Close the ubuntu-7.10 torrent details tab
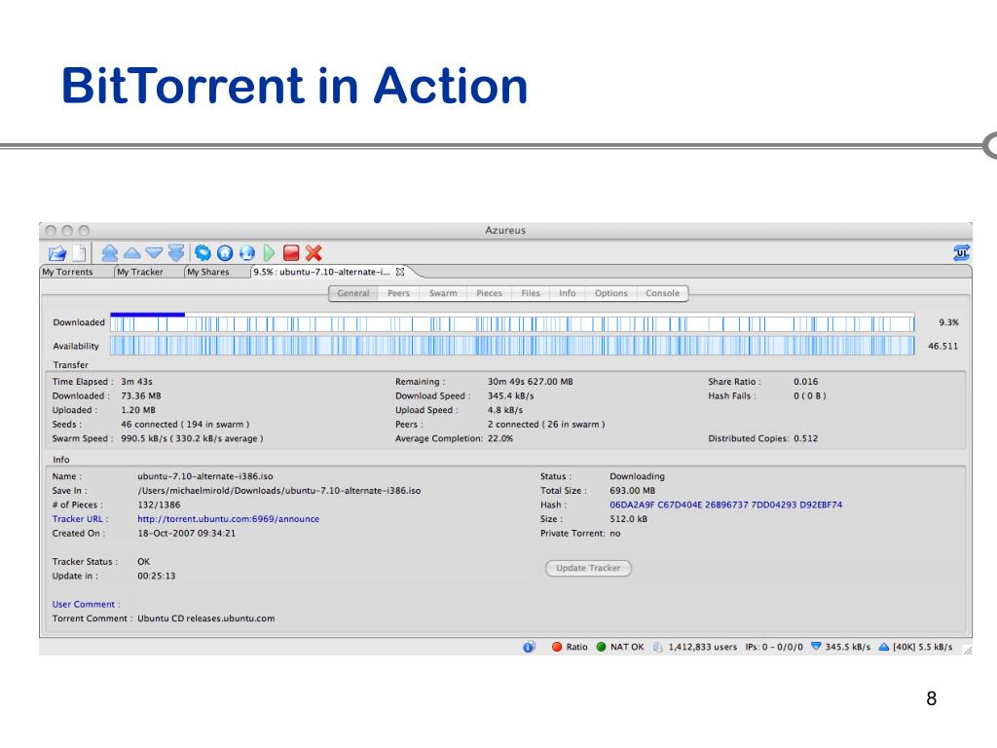The height and width of the screenshot is (748, 997). [400, 272]
